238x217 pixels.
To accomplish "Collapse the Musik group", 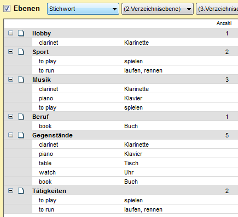I will (11, 80).
